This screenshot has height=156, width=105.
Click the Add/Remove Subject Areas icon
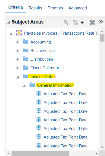93,22
